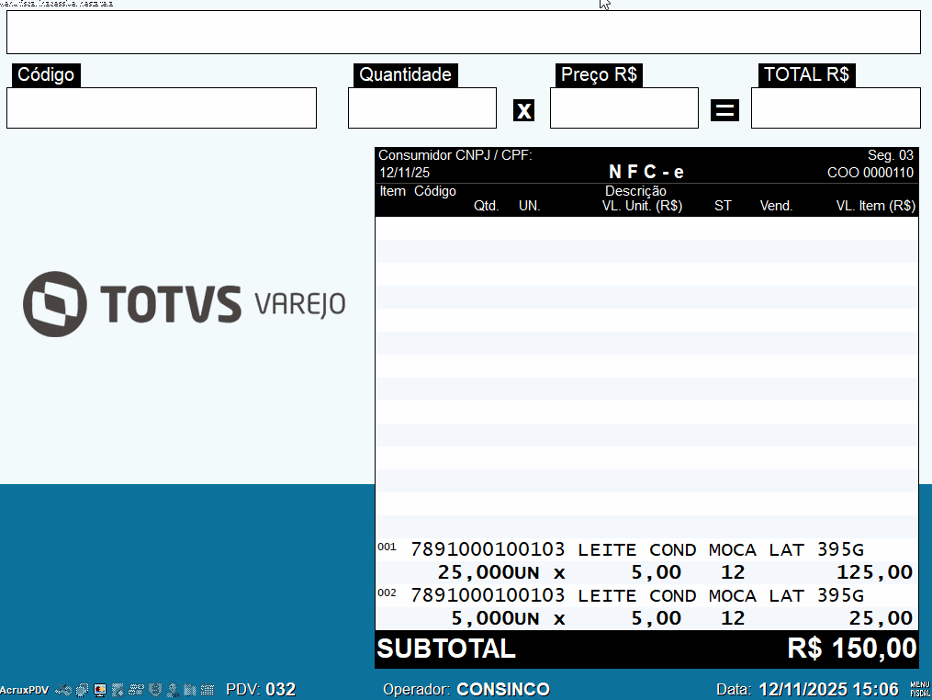The width and height of the screenshot is (932, 700).
Task: Click the R$ 150,00 subtotal amount
Action: tap(852, 649)
